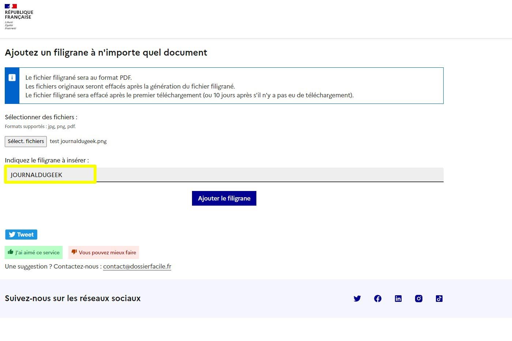Open LinkedIn social network icon
512x341 pixels.
pos(398,299)
